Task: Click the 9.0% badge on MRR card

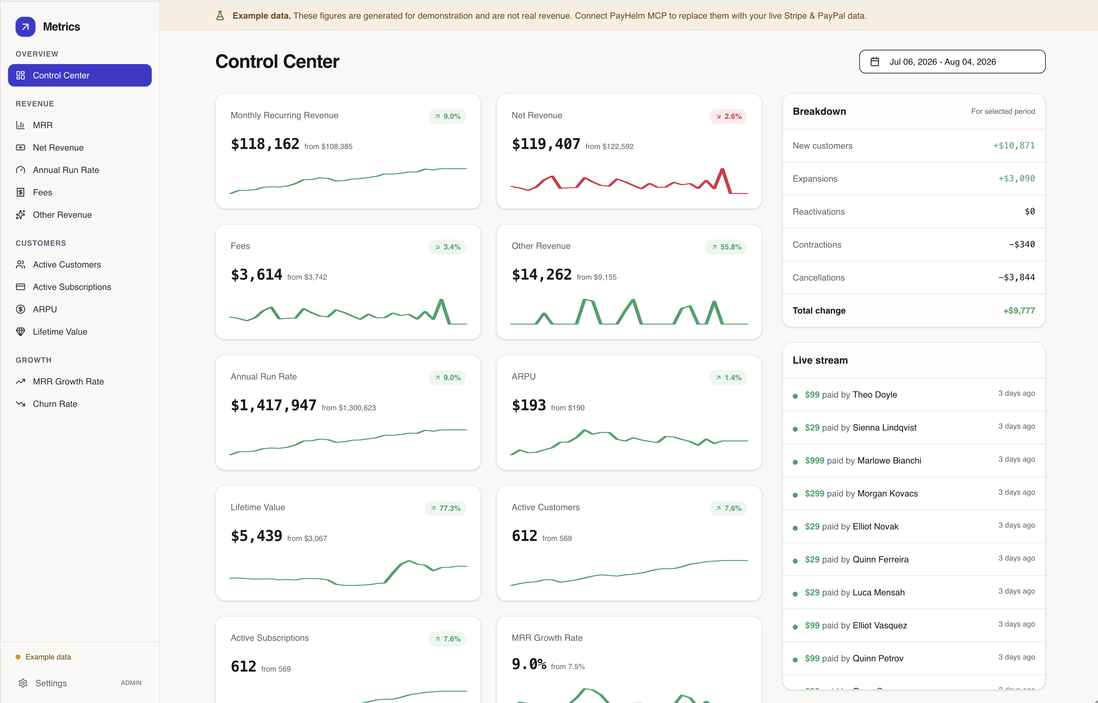Action: click(447, 116)
